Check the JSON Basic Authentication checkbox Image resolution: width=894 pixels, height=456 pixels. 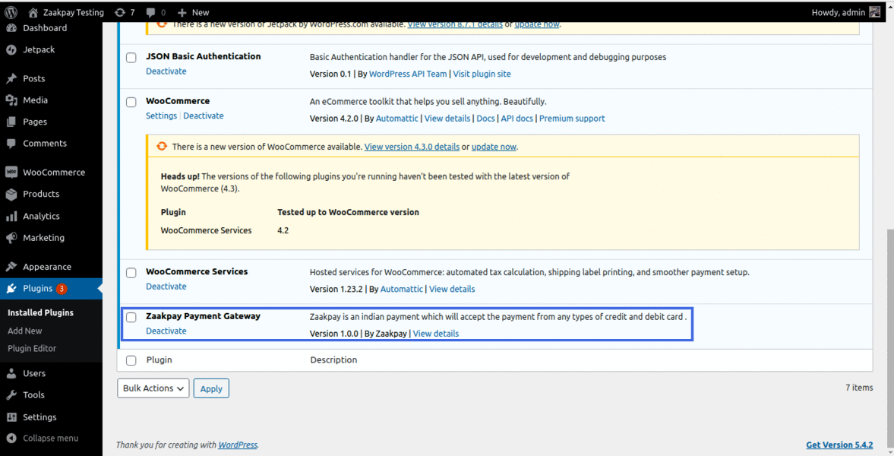click(x=131, y=58)
